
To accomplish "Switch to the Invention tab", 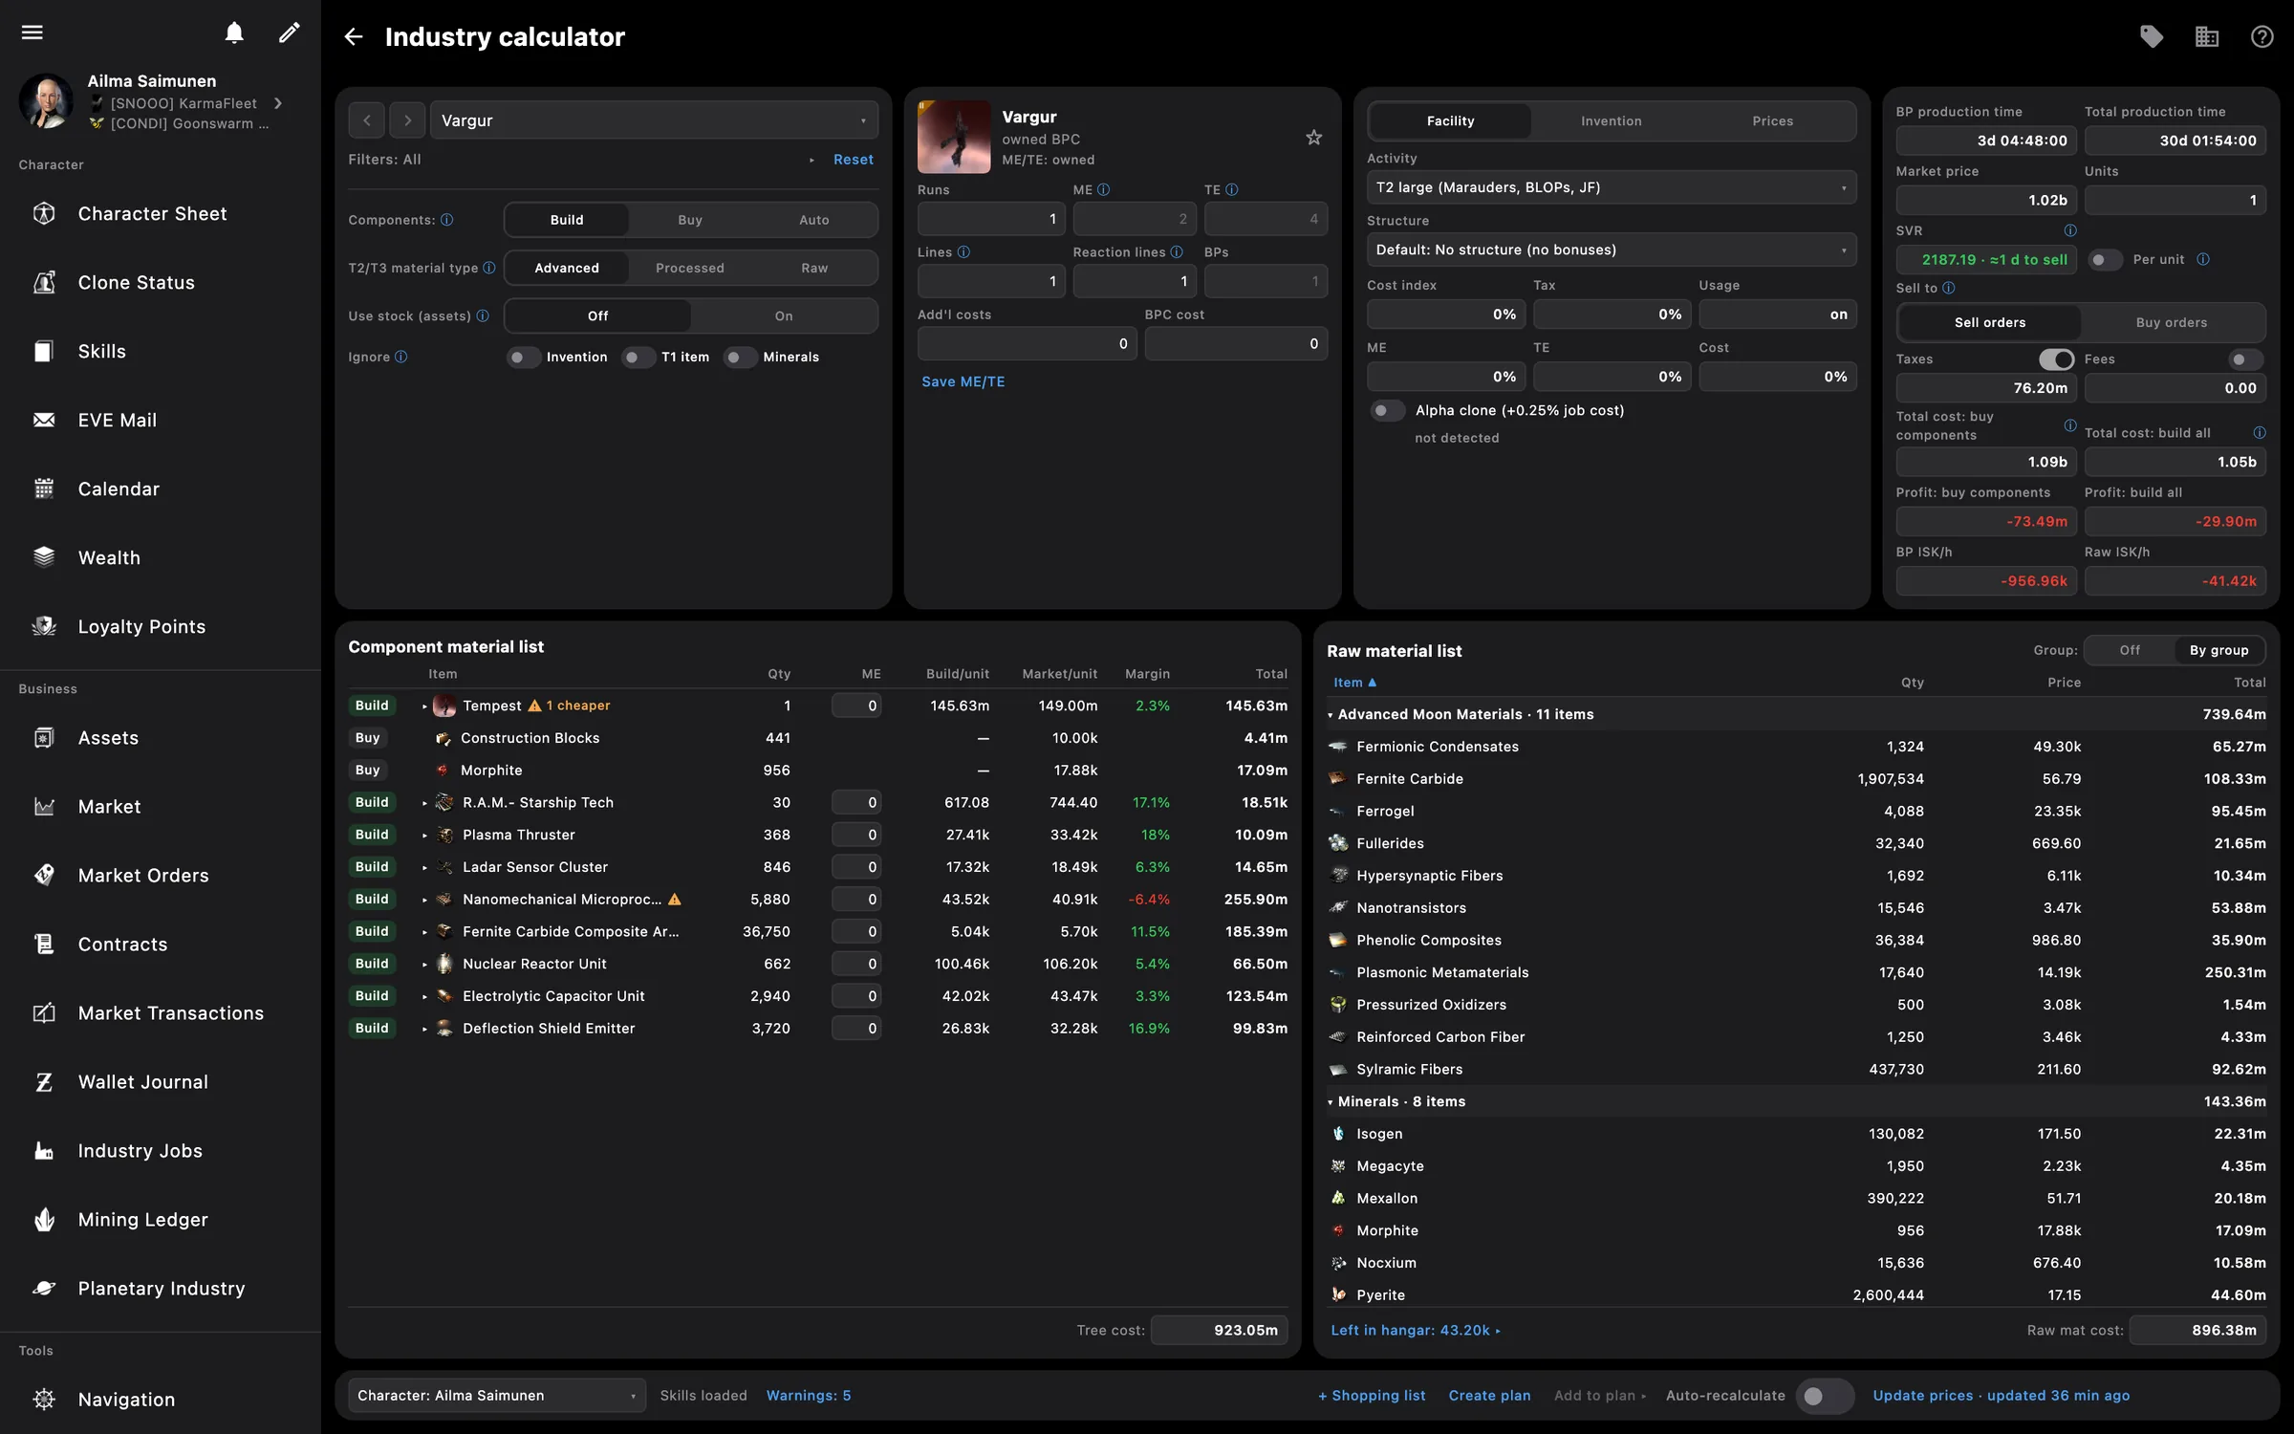I will (x=1612, y=121).
